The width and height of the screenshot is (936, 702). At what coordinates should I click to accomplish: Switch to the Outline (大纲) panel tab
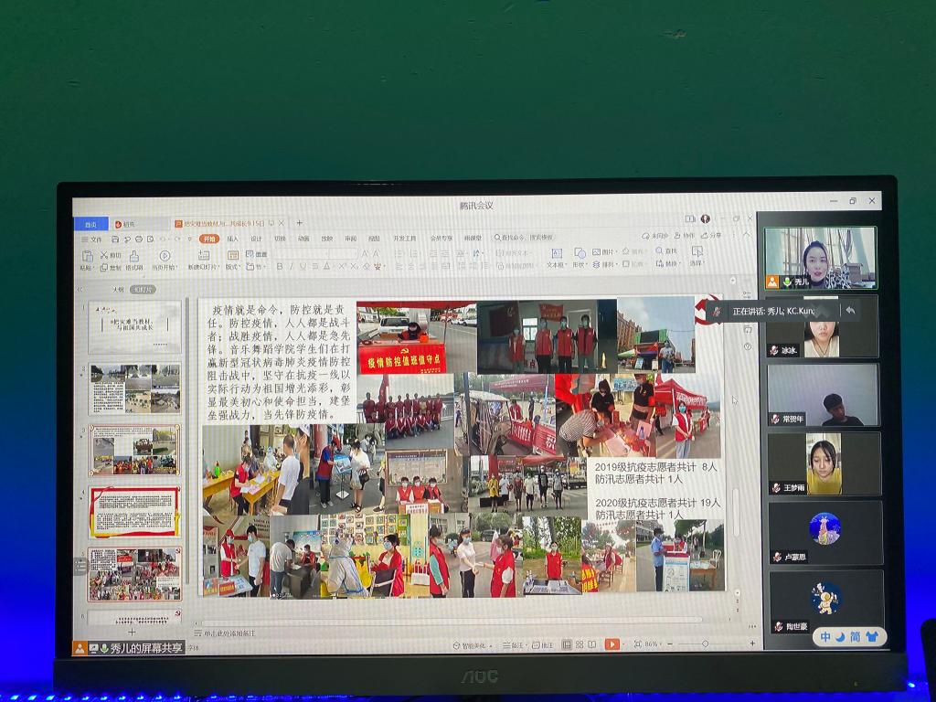pyautogui.click(x=118, y=290)
